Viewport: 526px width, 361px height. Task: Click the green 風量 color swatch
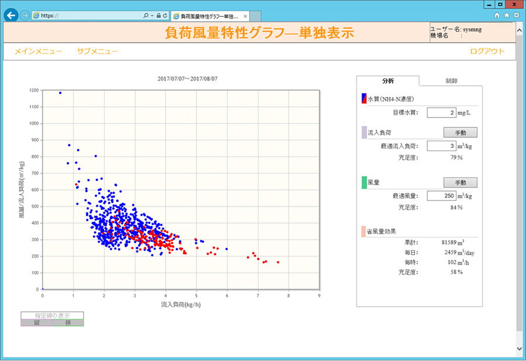(x=364, y=183)
